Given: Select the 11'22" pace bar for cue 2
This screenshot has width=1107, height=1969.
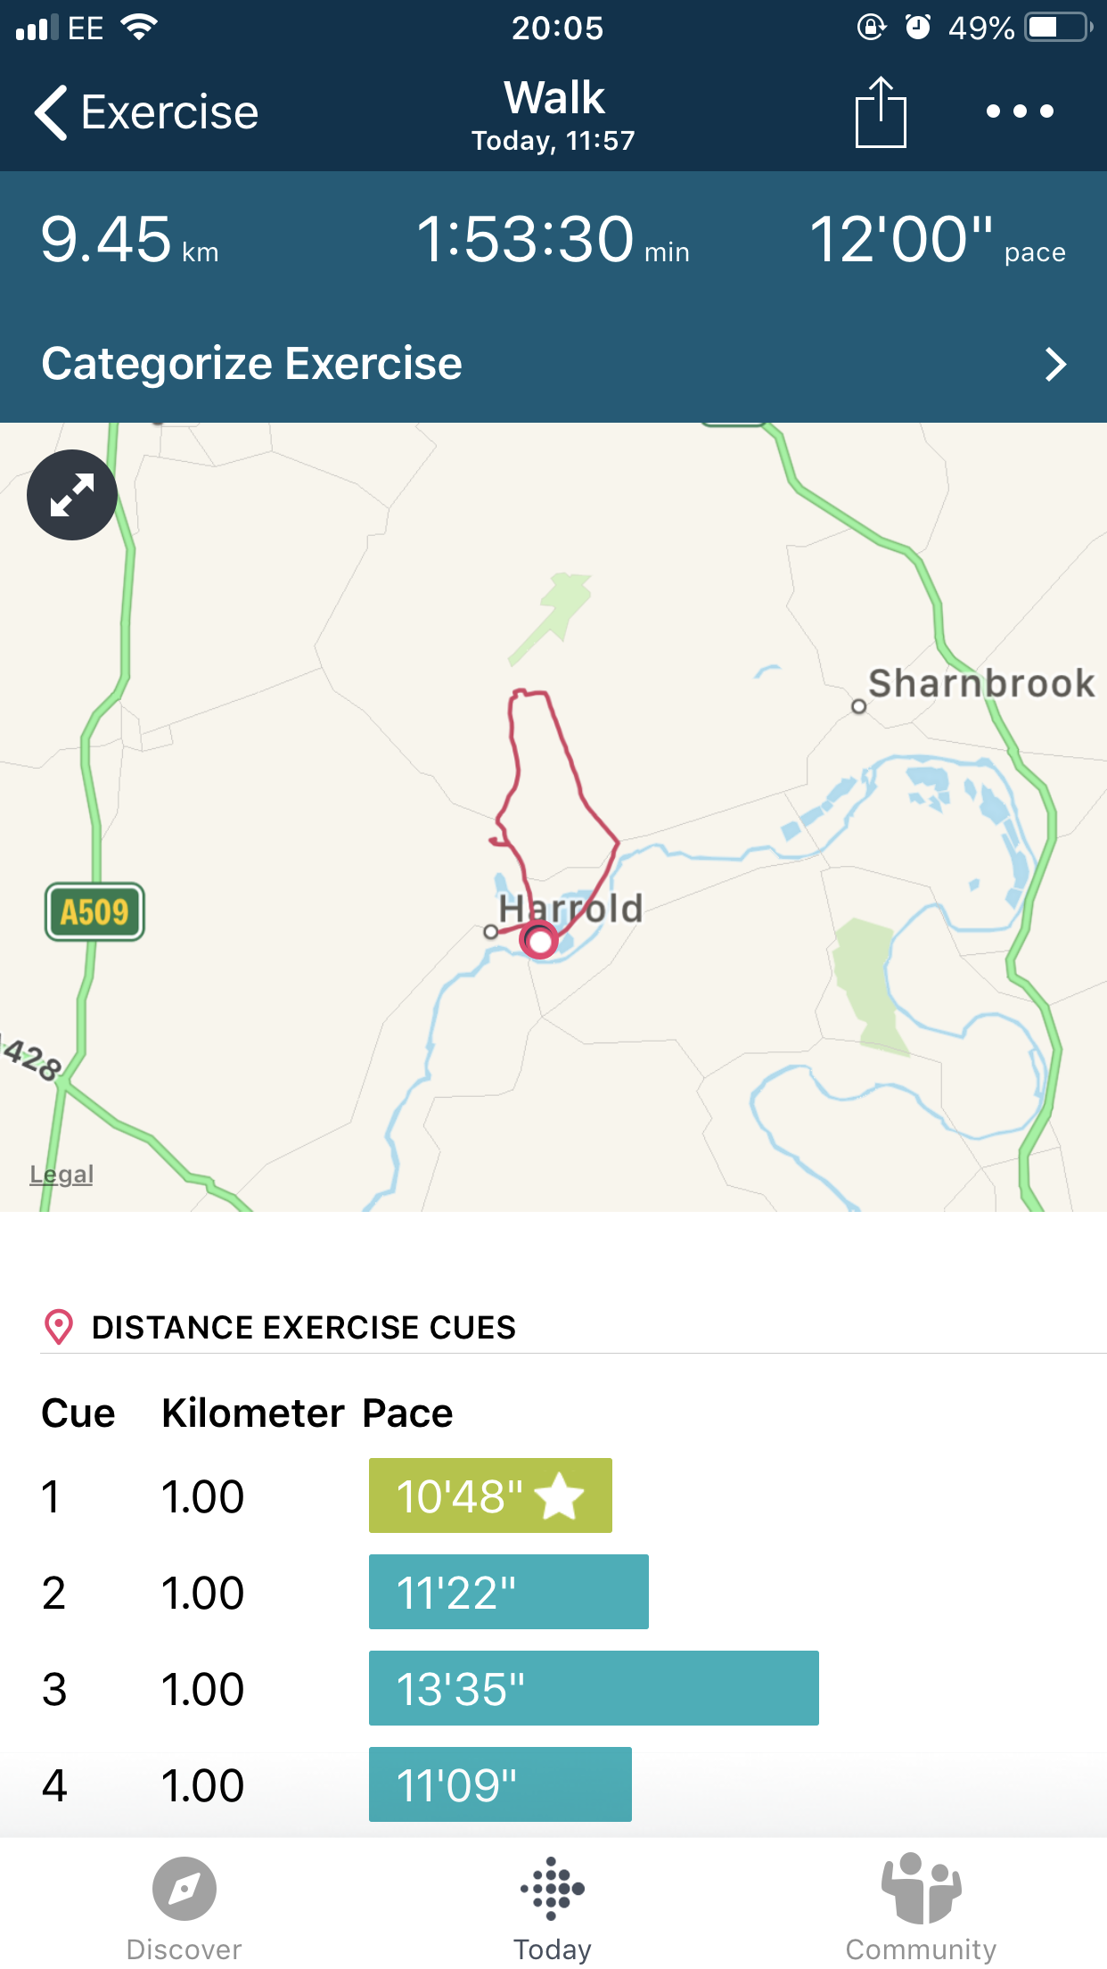Looking at the screenshot, I should (x=508, y=1593).
